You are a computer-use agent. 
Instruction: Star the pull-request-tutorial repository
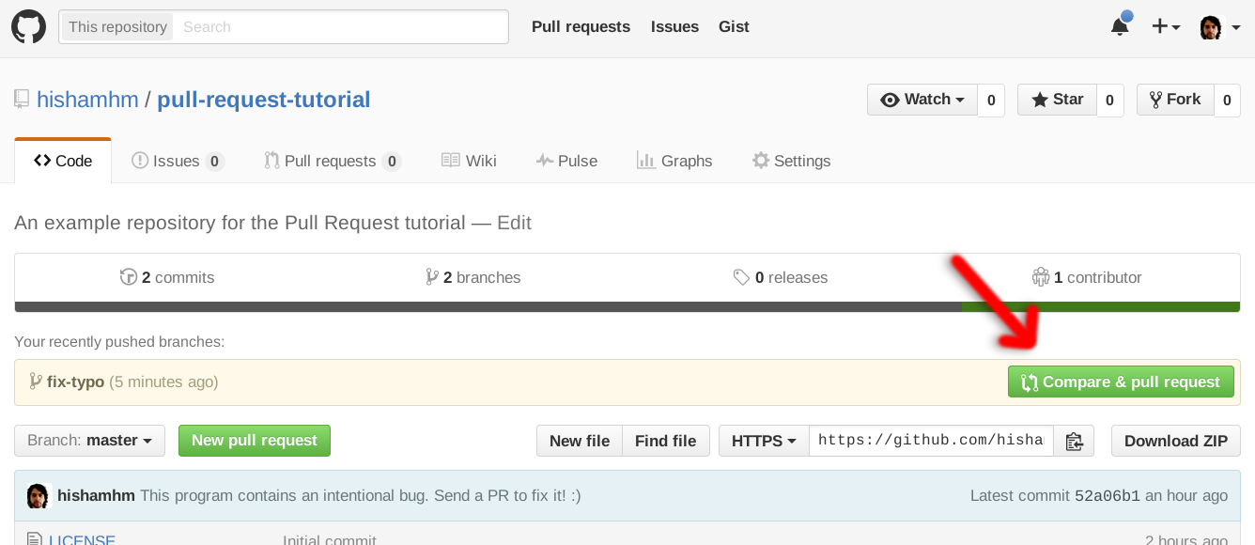click(x=1057, y=100)
